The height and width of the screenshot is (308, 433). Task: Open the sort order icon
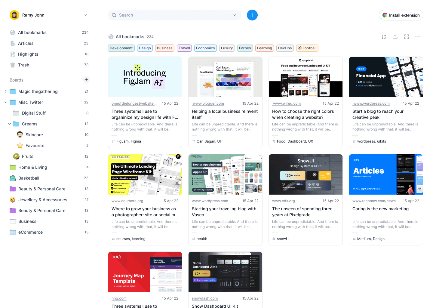[x=384, y=37]
